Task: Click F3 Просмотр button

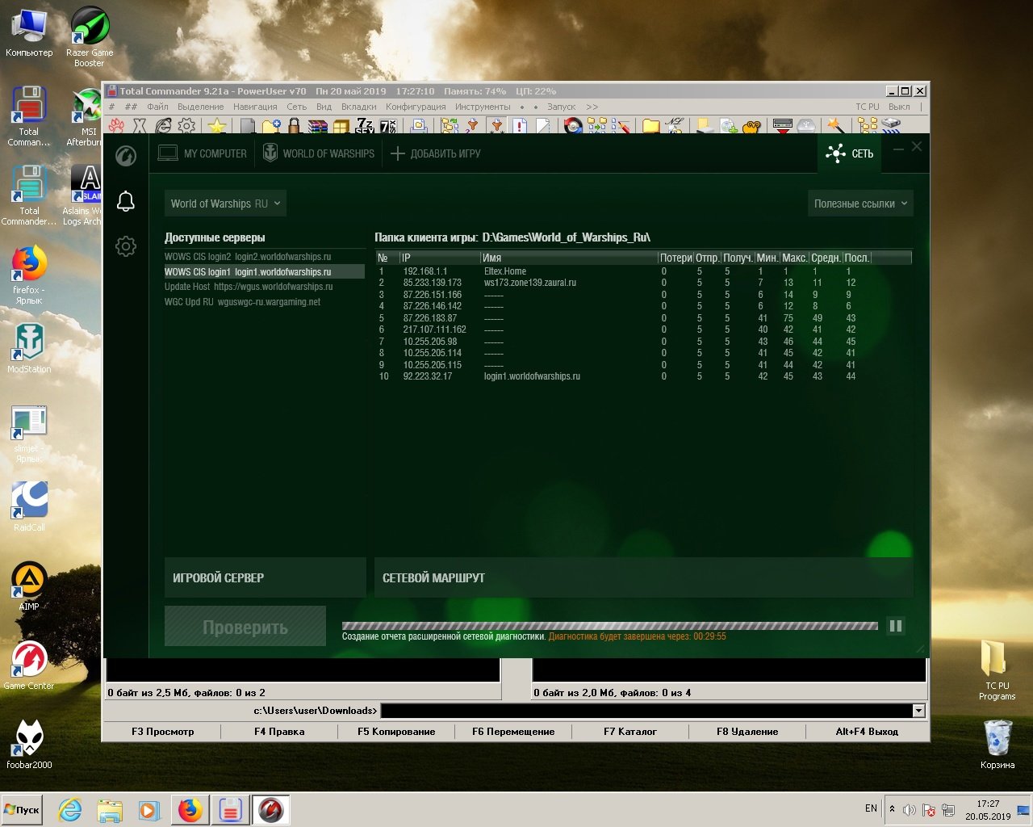Action: (x=162, y=732)
